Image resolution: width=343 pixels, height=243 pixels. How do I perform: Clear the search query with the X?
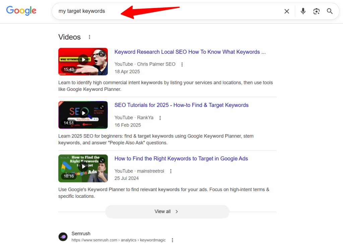(x=287, y=11)
